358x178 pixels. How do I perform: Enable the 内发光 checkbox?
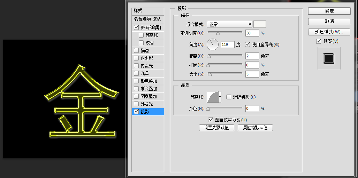pyautogui.click(x=136, y=66)
